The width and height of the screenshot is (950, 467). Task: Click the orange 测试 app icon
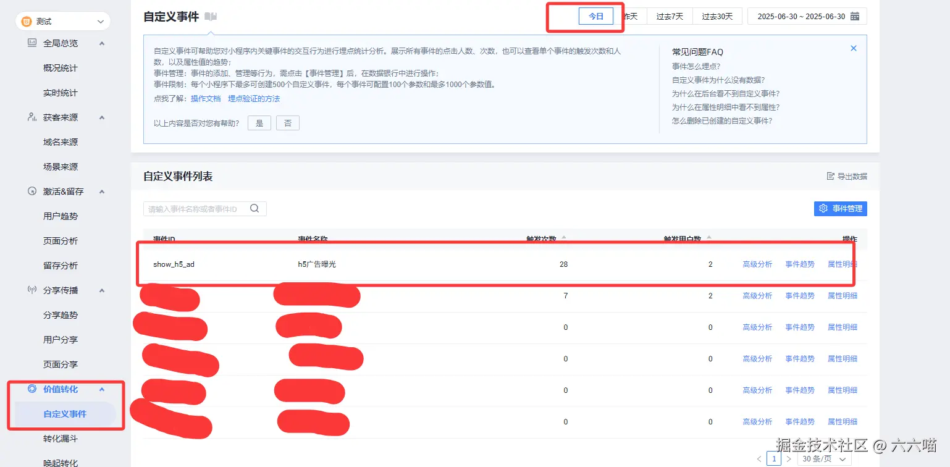[26, 22]
